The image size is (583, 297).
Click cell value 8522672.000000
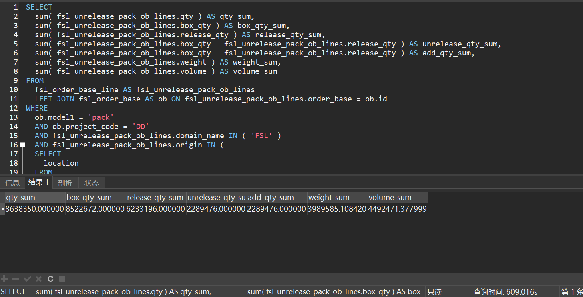(96, 209)
